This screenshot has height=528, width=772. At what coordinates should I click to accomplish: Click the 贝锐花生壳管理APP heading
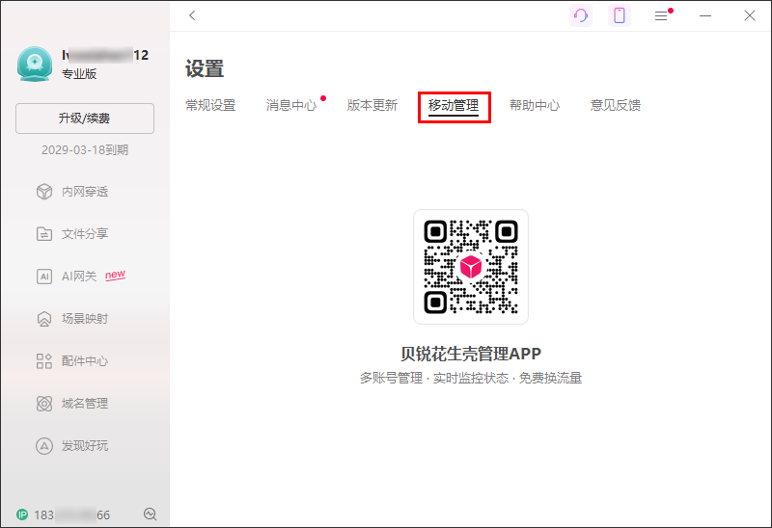[x=471, y=354]
